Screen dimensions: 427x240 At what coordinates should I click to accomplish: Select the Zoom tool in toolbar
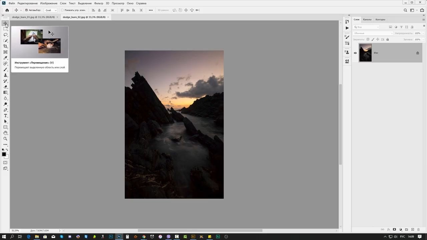coord(5,139)
